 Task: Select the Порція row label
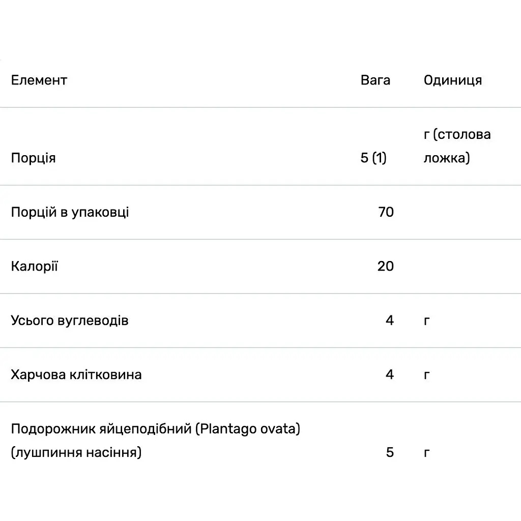[x=33, y=158]
